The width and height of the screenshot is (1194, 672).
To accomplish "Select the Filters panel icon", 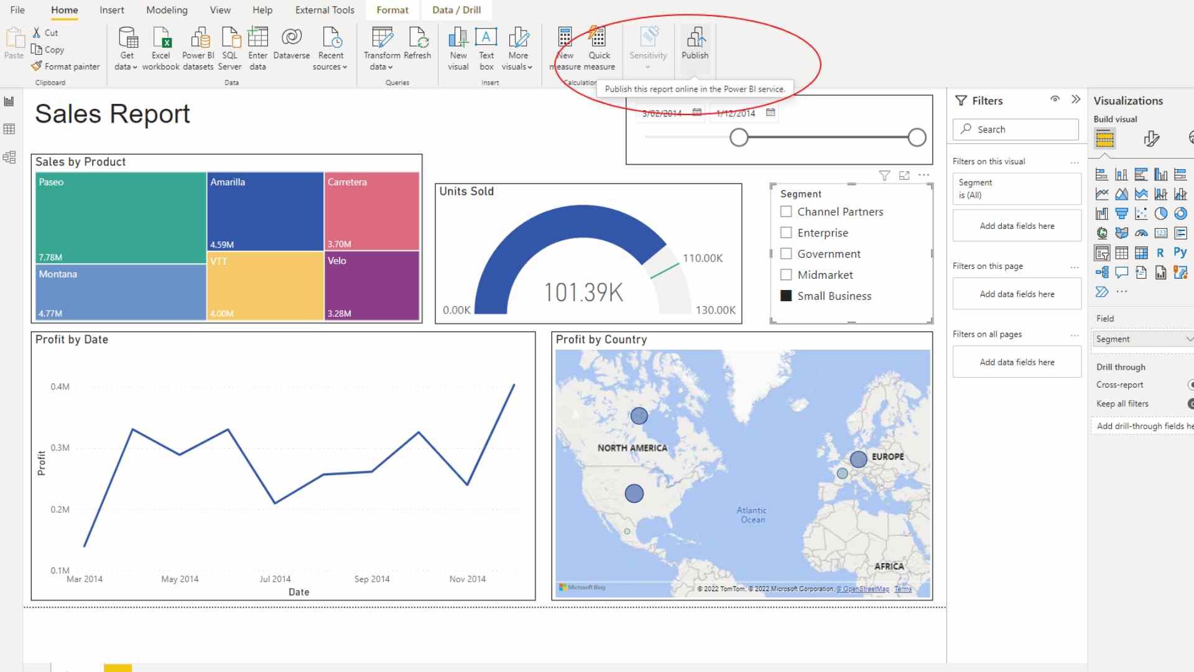I will 961,100.
